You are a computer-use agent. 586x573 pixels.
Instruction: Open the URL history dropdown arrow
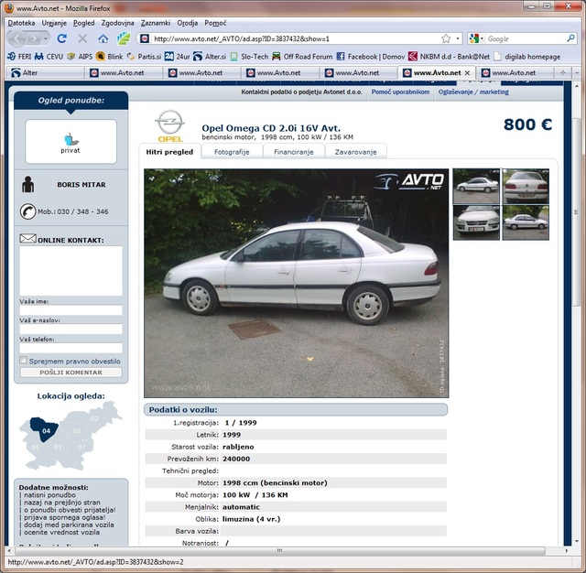pyautogui.click(x=458, y=38)
